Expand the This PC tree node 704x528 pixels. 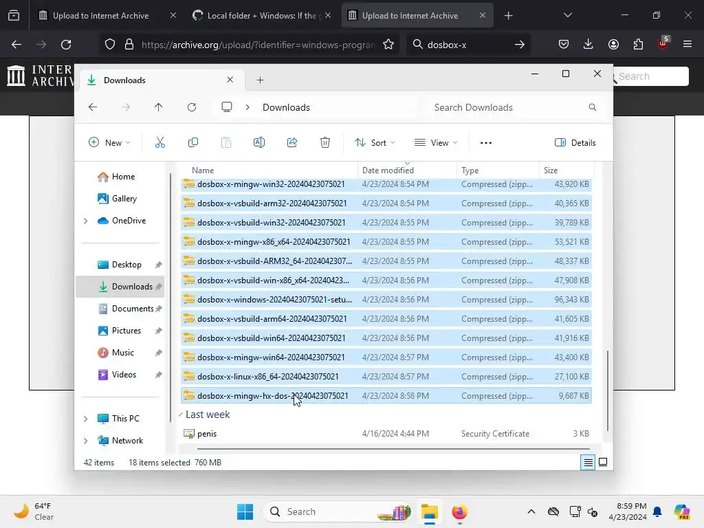point(86,419)
